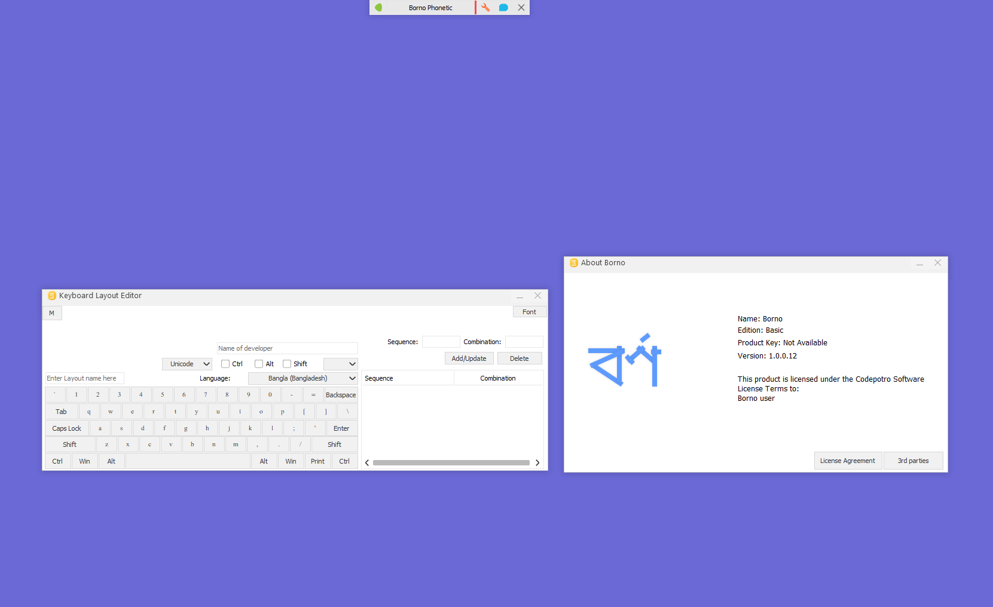Click the left Ctrl key
Image resolution: width=993 pixels, height=607 pixels.
pos(58,461)
